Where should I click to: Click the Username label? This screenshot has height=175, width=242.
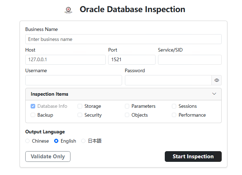tap(36, 70)
